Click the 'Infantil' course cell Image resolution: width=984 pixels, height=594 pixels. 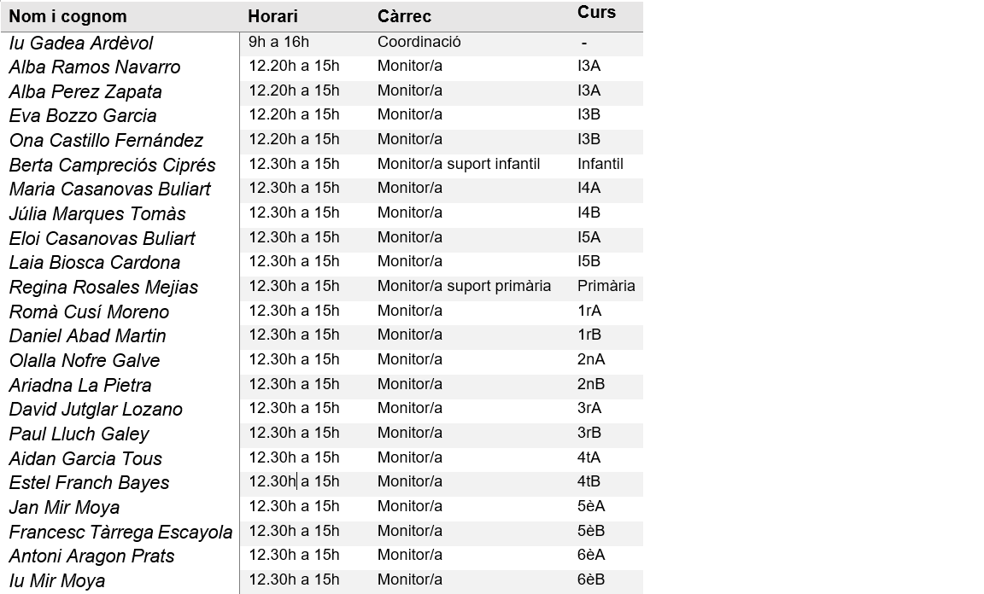coord(600,164)
